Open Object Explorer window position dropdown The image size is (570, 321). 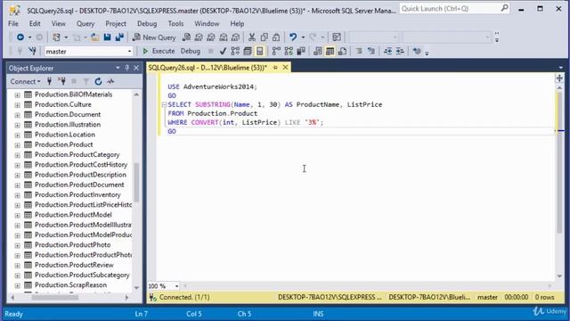coord(118,68)
